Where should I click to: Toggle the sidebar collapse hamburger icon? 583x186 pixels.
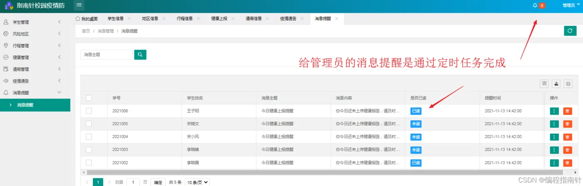tap(79, 5)
